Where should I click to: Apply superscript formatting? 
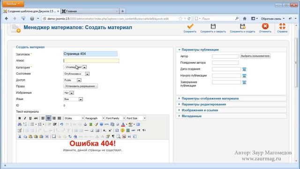(110, 131)
